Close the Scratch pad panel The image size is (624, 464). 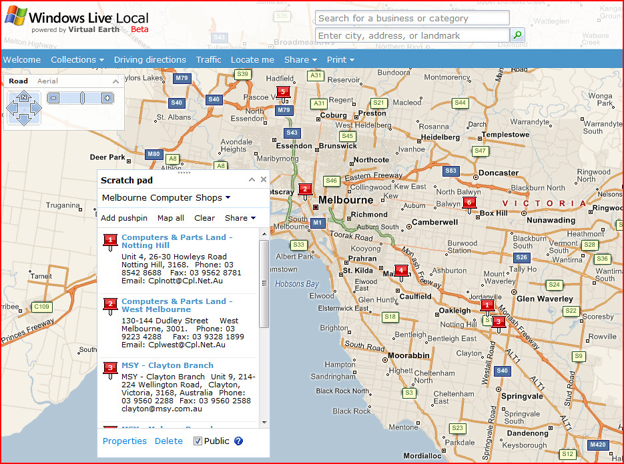[264, 180]
